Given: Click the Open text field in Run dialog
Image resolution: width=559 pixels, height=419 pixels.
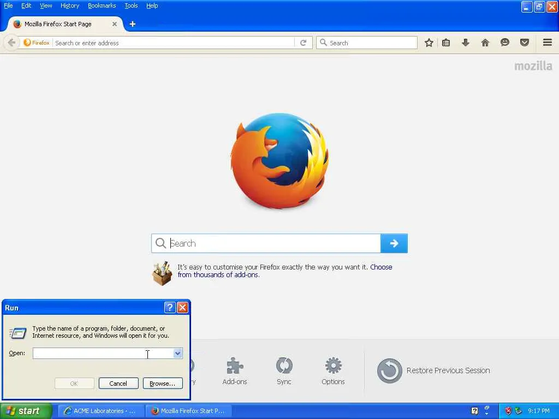Looking at the screenshot, I should click(103, 353).
